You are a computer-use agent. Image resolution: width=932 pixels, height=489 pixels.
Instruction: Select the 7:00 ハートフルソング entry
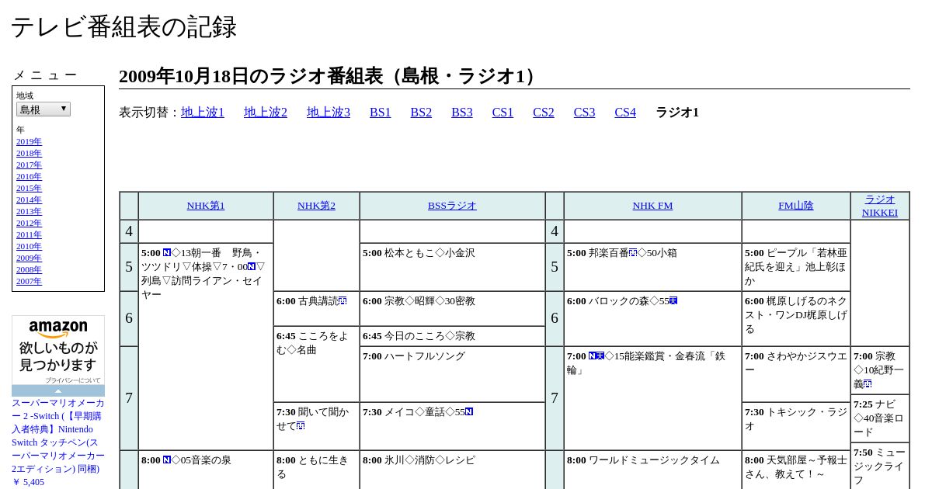tap(453, 374)
